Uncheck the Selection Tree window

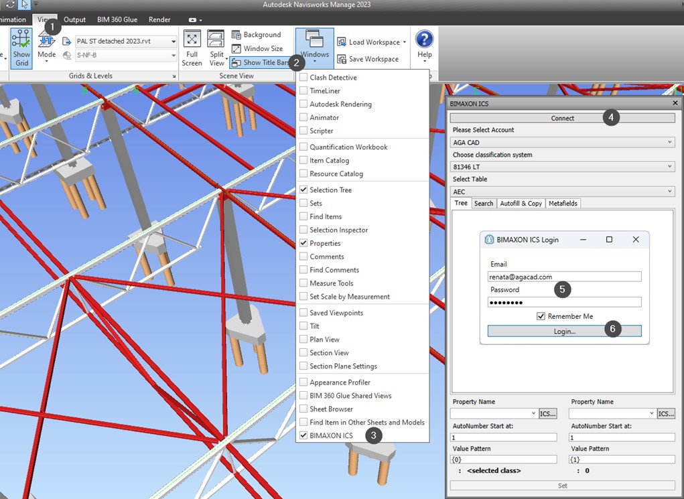tap(303, 190)
